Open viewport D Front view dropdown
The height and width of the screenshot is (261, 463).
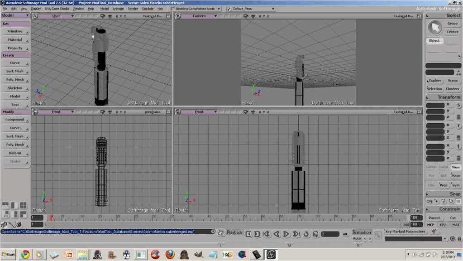pos(199,112)
